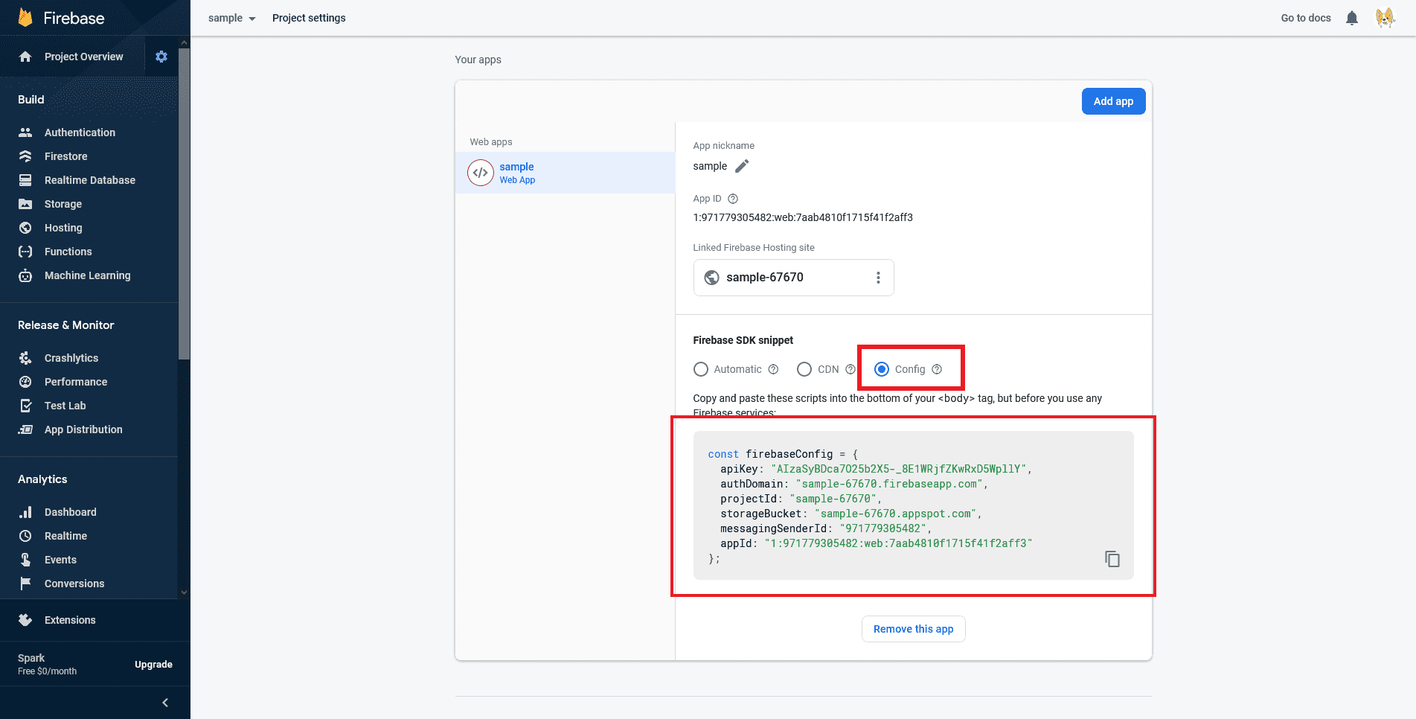Edit app nickname with pencil icon
The image size is (1416, 719).
pyautogui.click(x=742, y=166)
